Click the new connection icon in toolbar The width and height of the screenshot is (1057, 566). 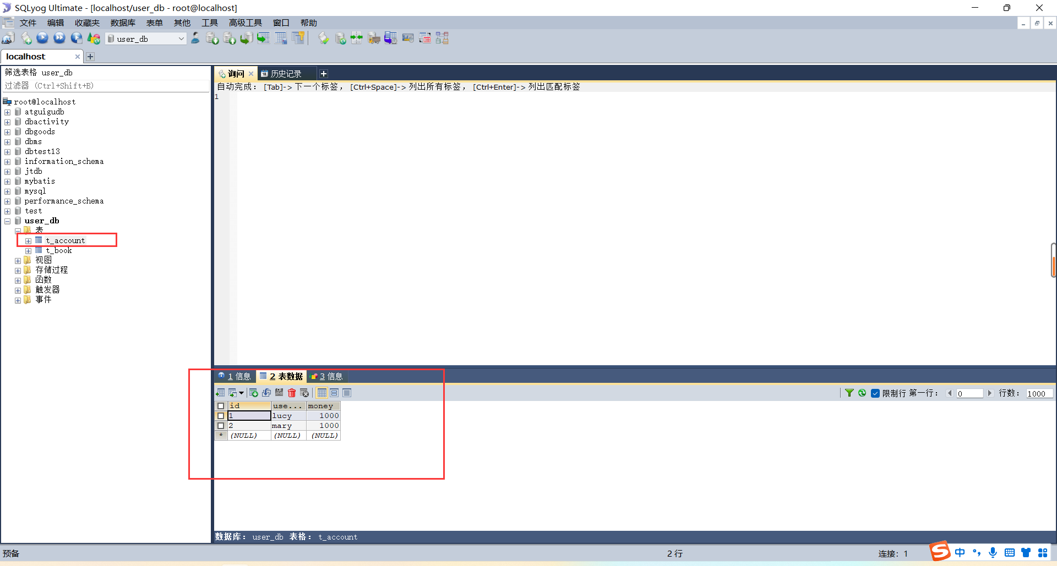pyautogui.click(x=8, y=39)
